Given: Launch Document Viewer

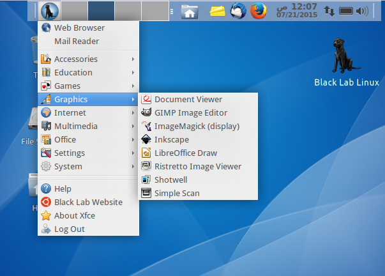Looking at the screenshot, I should (198, 99).
